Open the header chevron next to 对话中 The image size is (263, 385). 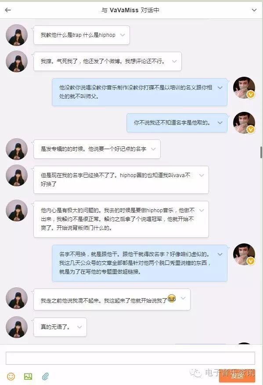point(254,10)
